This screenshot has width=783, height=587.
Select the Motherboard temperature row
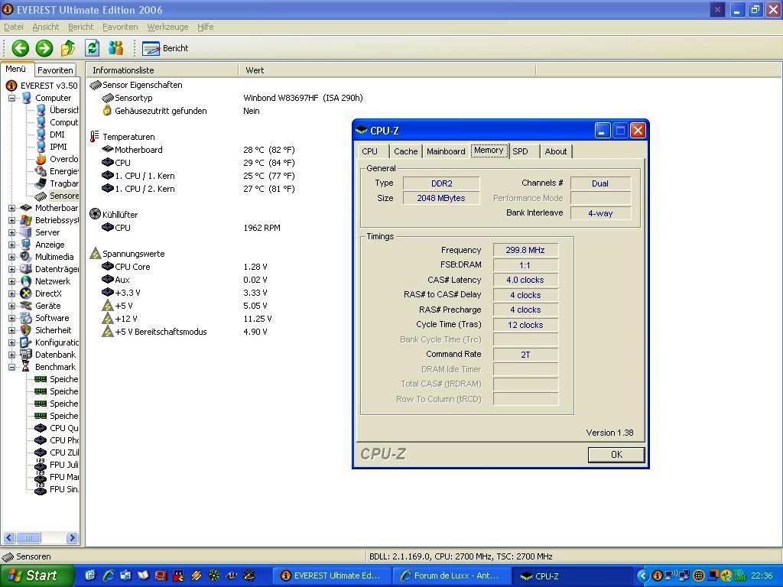(x=138, y=150)
